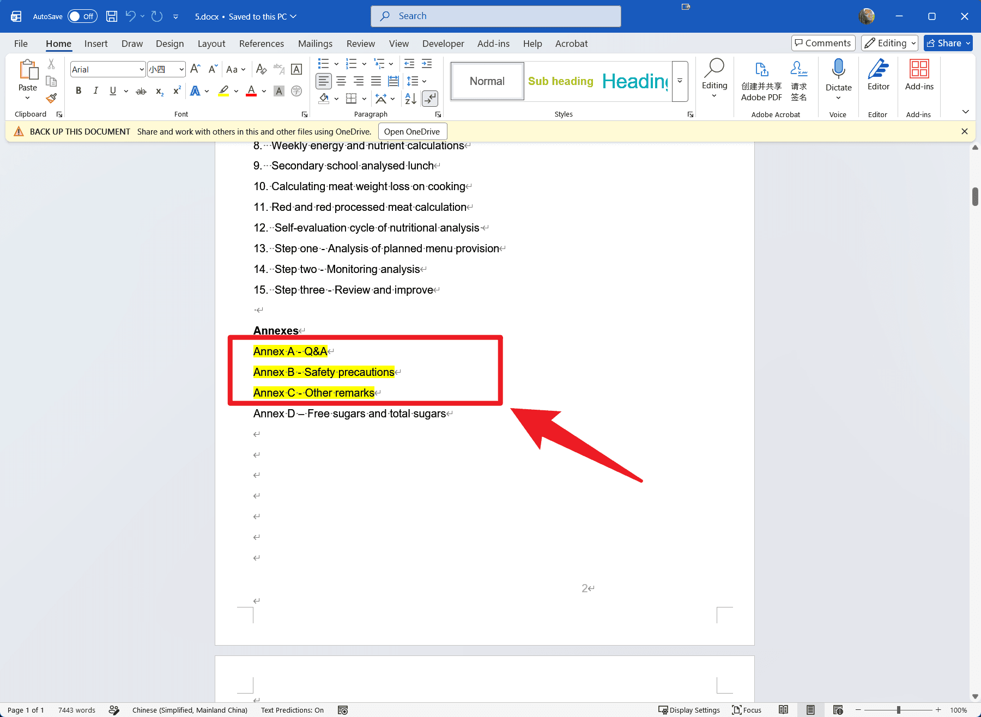Image resolution: width=981 pixels, height=717 pixels.
Task: Expand Bullets list dropdown arrow
Action: coord(336,64)
